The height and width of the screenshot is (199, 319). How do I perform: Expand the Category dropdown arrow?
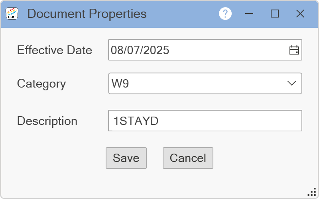(x=291, y=83)
